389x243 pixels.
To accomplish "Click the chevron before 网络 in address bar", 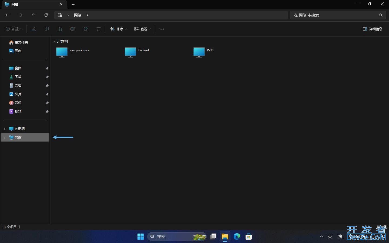I will [68, 15].
